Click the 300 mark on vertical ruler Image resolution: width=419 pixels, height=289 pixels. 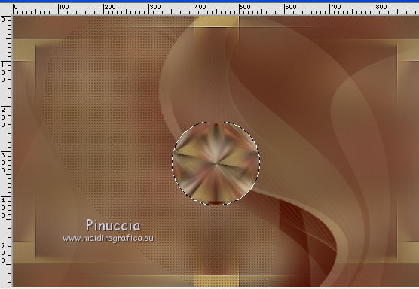point(3,163)
